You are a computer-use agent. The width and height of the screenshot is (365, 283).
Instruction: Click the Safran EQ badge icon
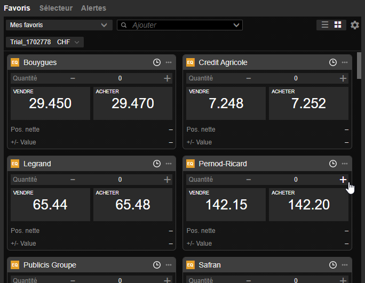coord(191,265)
